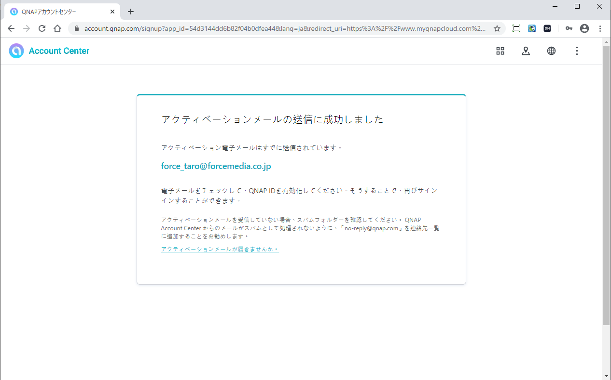Click the green circular extension icon
The image size is (611, 380).
(x=531, y=28)
